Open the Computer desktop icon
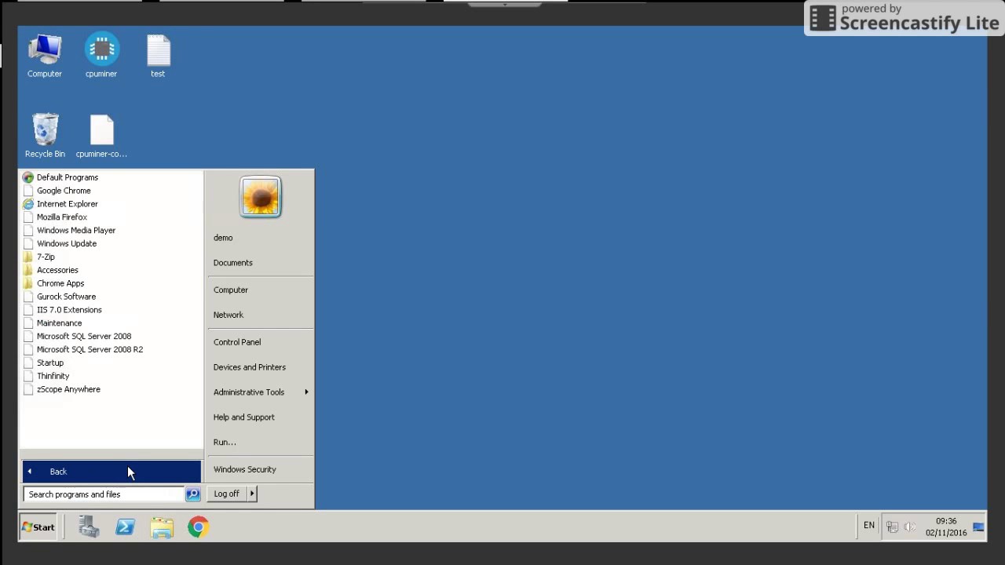The image size is (1005, 565). (45, 56)
